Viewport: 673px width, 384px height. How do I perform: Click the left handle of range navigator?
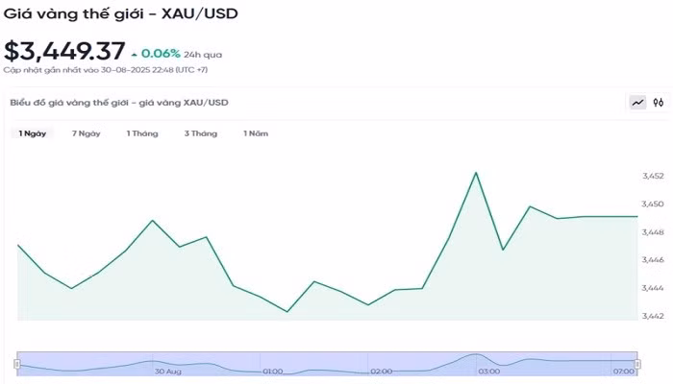(16, 364)
